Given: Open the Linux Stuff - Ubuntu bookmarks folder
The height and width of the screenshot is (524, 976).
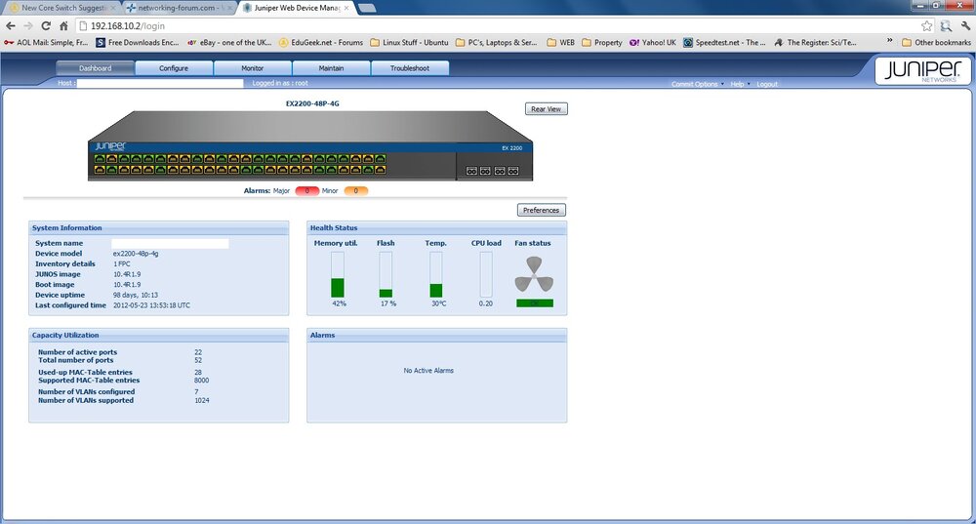Looking at the screenshot, I should [x=409, y=42].
